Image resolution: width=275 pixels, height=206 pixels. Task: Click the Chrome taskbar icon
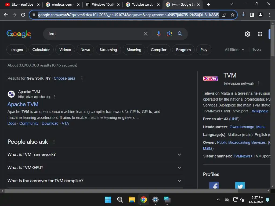tap(144, 200)
